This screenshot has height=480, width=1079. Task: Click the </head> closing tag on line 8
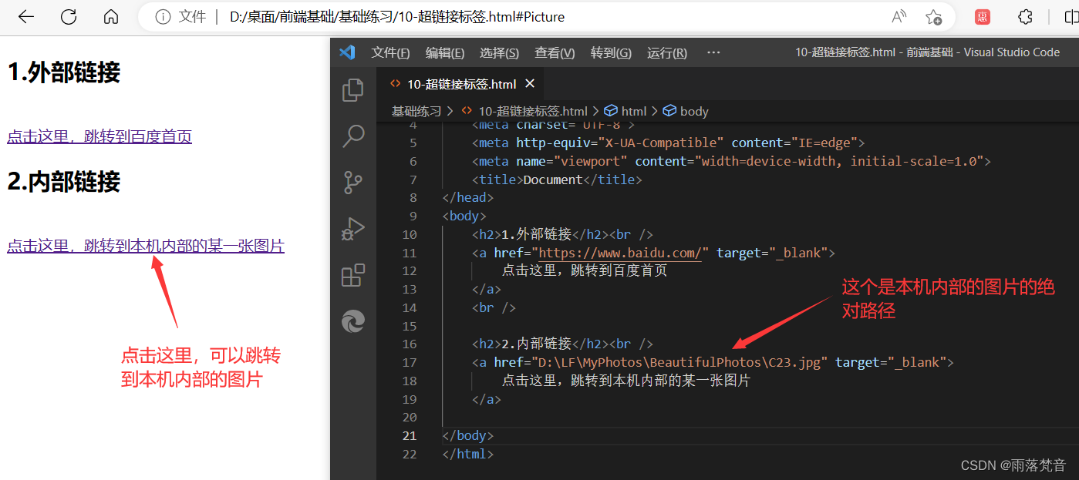(x=467, y=198)
